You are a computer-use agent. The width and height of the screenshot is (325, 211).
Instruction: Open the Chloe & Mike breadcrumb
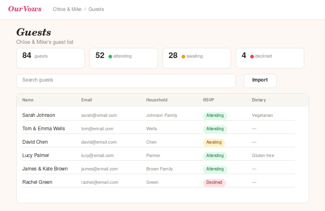coord(67,9)
